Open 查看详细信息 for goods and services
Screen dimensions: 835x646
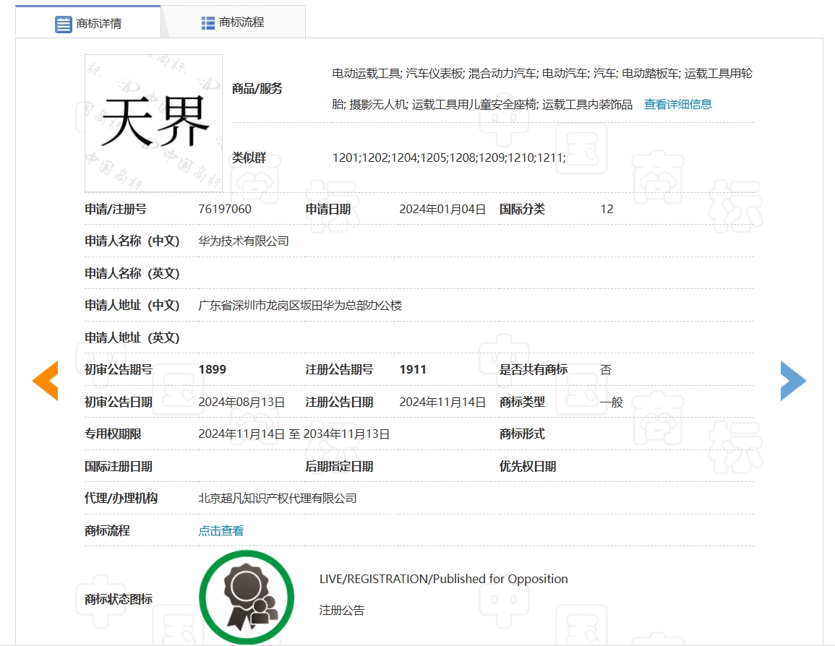point(677,103)
